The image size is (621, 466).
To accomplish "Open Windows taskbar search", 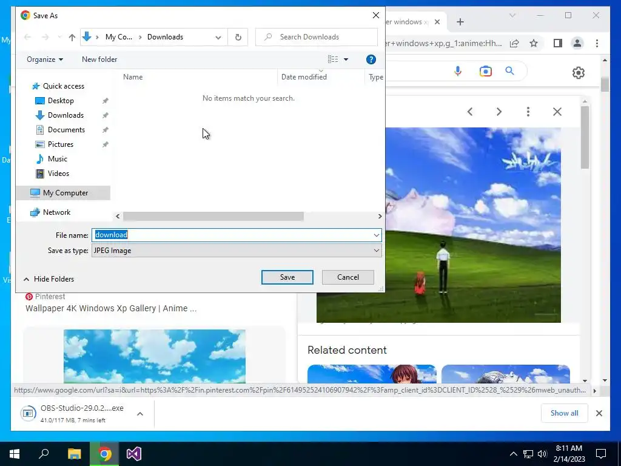I will click(44, 454).
